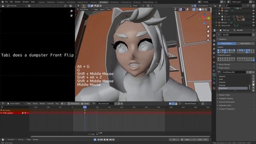
Task: Expand the CTRL-LipSync channel row
Action: coord(1,113)
